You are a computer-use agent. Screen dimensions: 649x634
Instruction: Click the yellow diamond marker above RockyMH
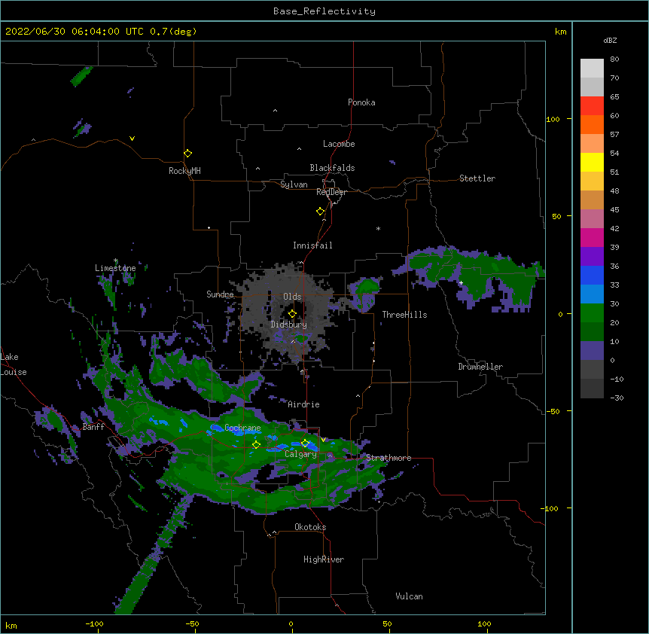(x=188, y=154)
